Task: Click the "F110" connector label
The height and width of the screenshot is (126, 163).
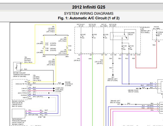Action: click(47, 45)
